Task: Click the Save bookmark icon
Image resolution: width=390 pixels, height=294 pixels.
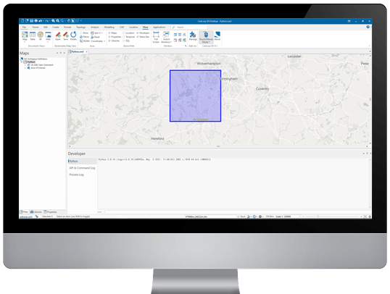Action: point(66,36)
